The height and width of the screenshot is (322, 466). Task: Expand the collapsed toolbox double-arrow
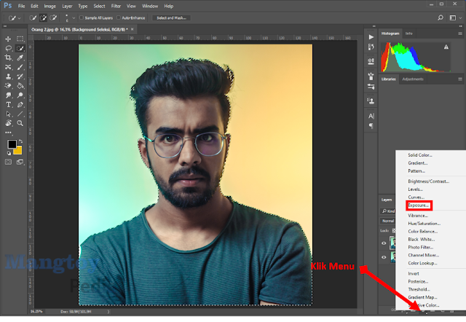(x=5, y=26)
